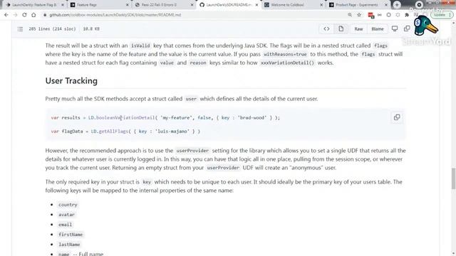Copy the code snippet to clipboard
Image resolution: width=456 pixels, height=256 pixels.
[397, 117]
